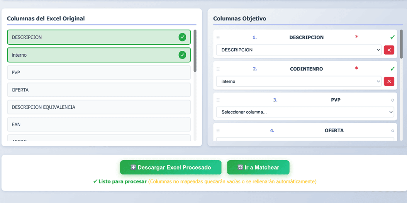The height and width of the screenshot is (203, 407).
Task: Pick the EAN column from original list
Action: click(x=99, y=124)
